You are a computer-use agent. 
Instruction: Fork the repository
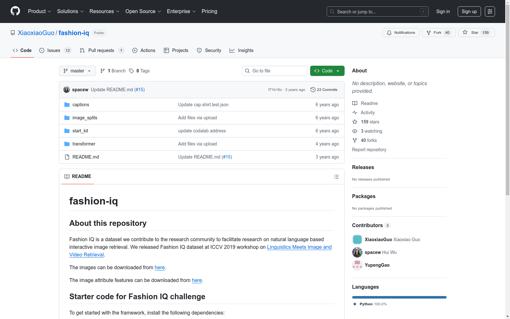click(439, 33)
